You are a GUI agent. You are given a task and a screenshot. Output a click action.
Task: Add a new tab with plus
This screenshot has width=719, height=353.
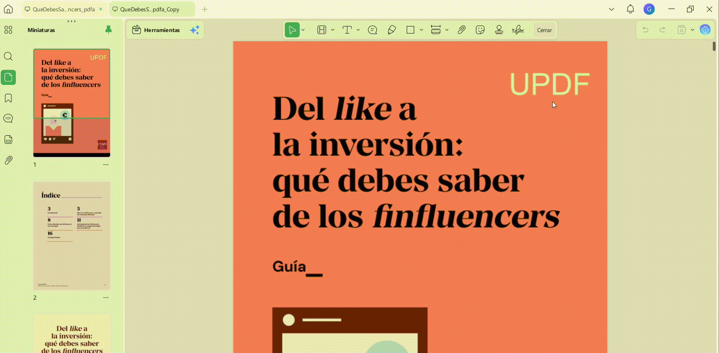pyautogui.click(x=205, y=9)
